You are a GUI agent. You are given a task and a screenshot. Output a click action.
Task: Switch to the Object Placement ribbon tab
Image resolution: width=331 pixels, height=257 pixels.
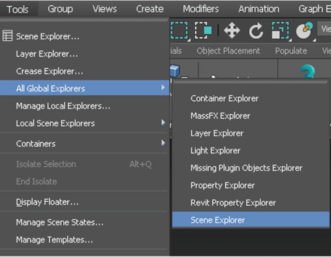click(228, 51)
